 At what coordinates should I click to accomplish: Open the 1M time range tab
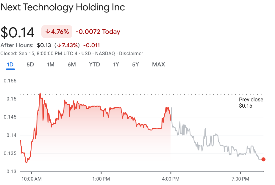[x=51, y=65]
